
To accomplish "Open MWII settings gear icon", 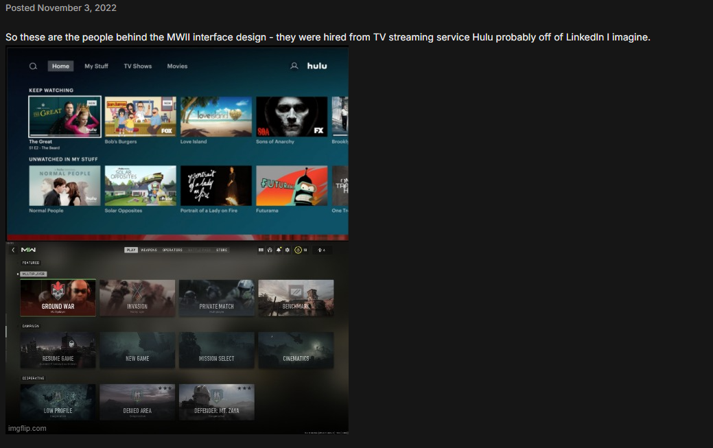I will [x=288, y=250].
